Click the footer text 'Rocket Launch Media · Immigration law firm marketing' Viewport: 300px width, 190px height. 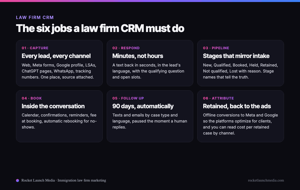pos(64,180)
